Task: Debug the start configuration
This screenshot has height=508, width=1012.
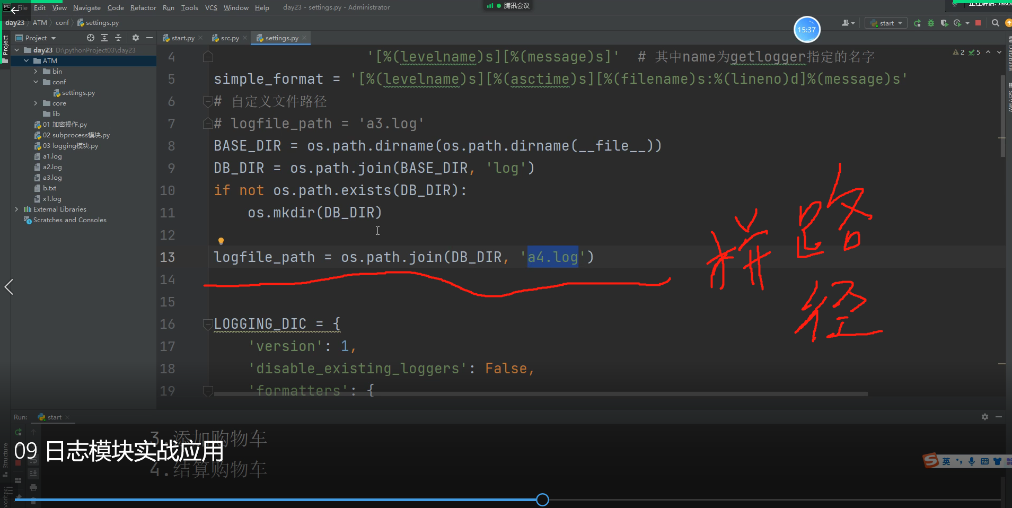Action: (x=931, y=23)
